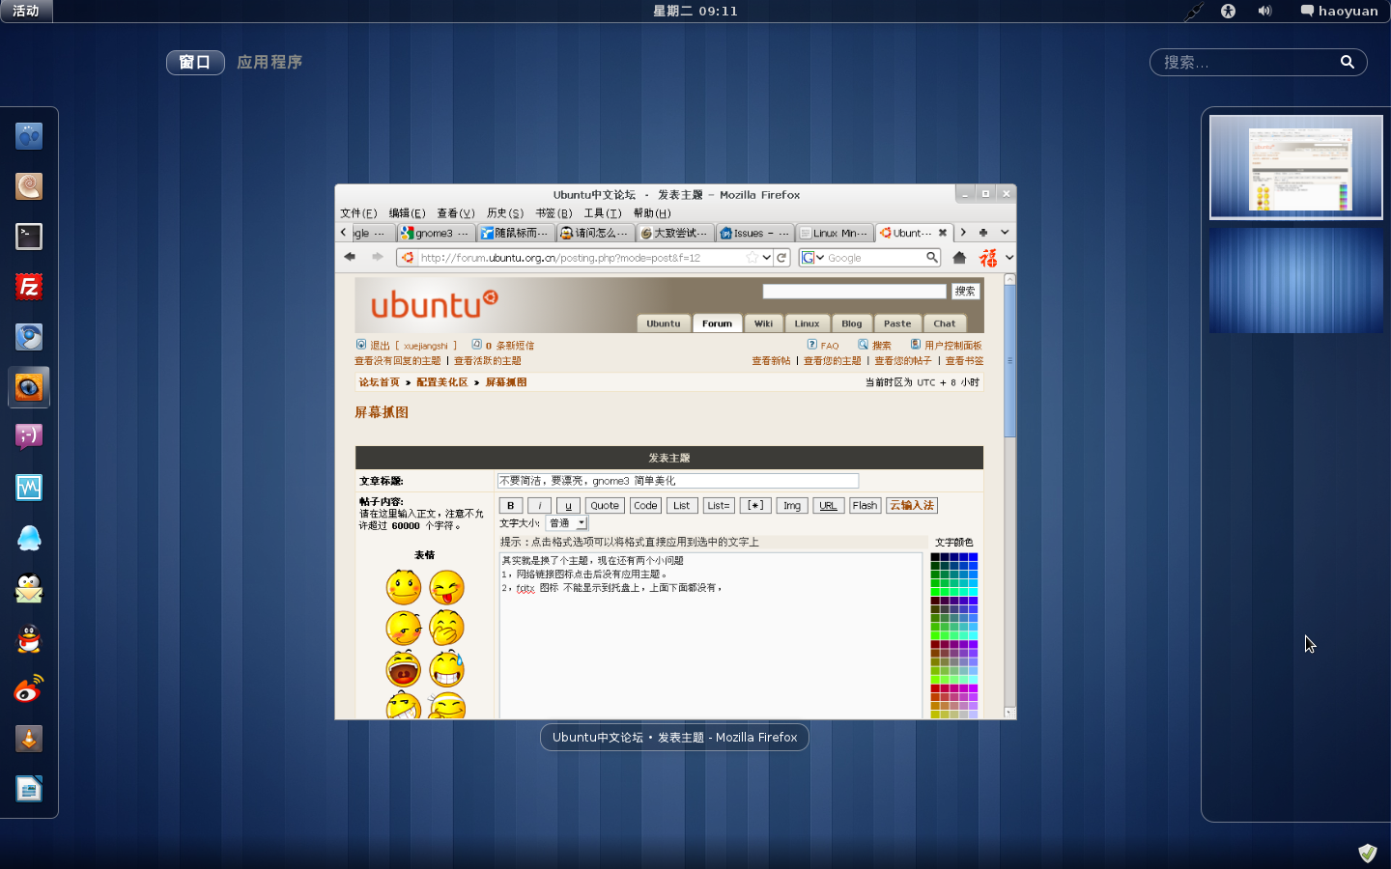Click the 云输入法 button
The image size is (1391, 869).
[x=912, y=505]
